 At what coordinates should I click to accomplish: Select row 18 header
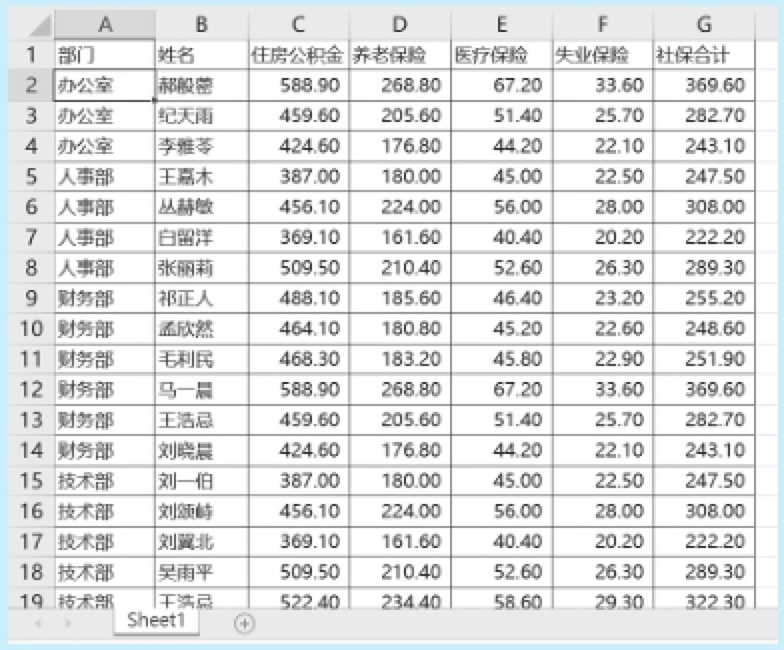31,572
